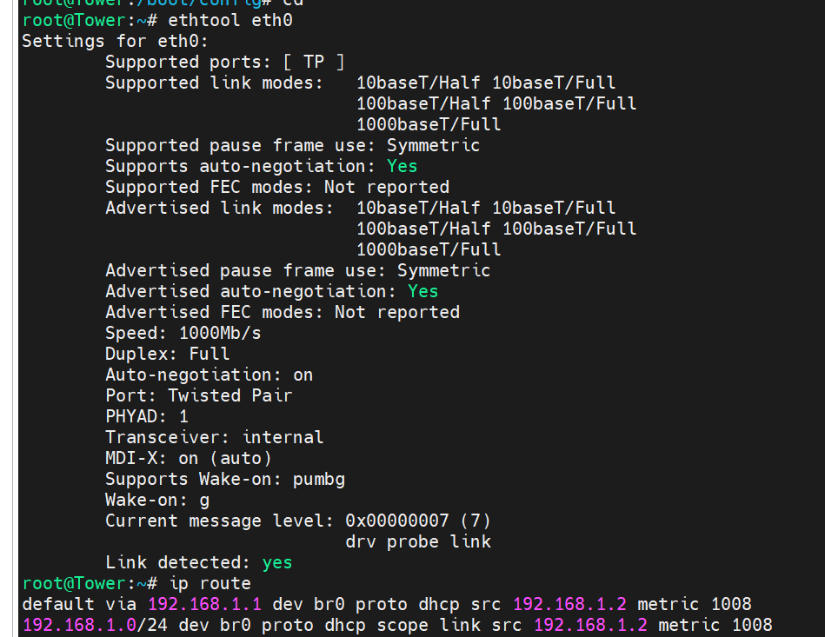Image resolution: width=825 pixels, height=637 pixels.
Task: Click '1000baseT/Full' under Advertised link modes
Action: pyautogui.click(x=429, y=249)
